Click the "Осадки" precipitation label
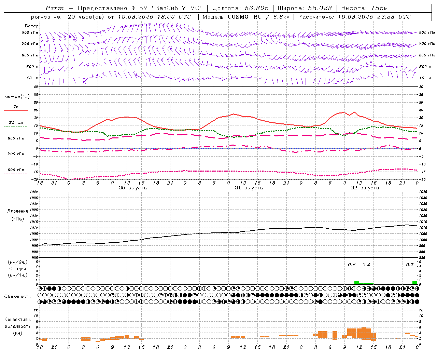The width and height of the screenshot is (437, 350). [x=18, y=269]
